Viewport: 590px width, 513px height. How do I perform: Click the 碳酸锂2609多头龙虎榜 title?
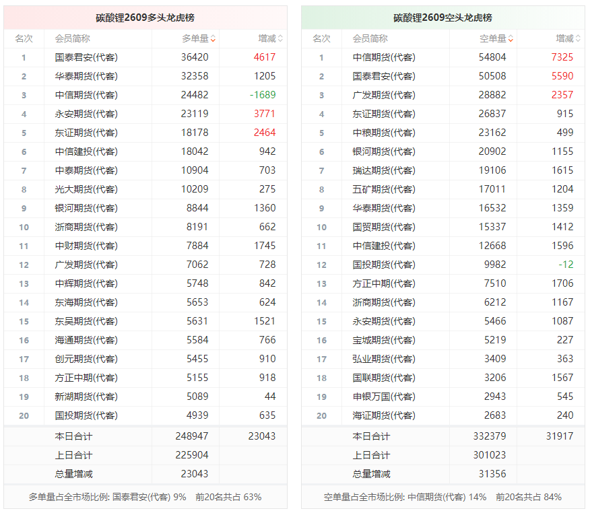coord(145,18)
